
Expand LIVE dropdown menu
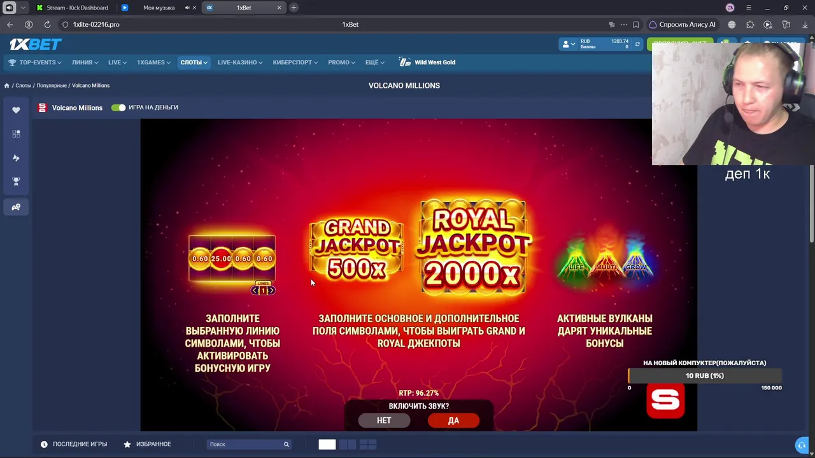(x=117, y=62)
